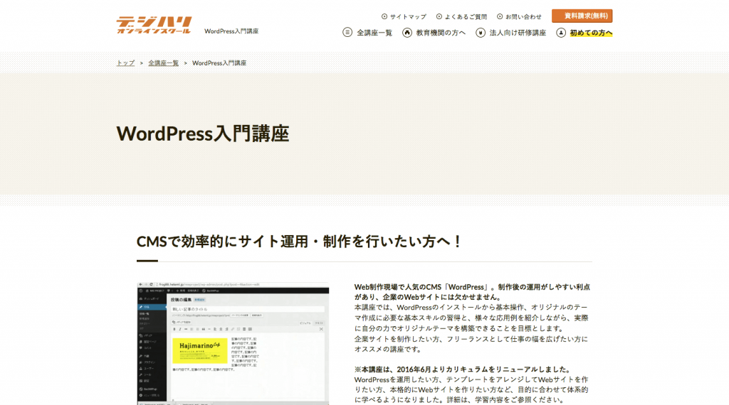729x405 pixels.
Task: Open the 初めての方へ menu item
Action: [591, 33]
